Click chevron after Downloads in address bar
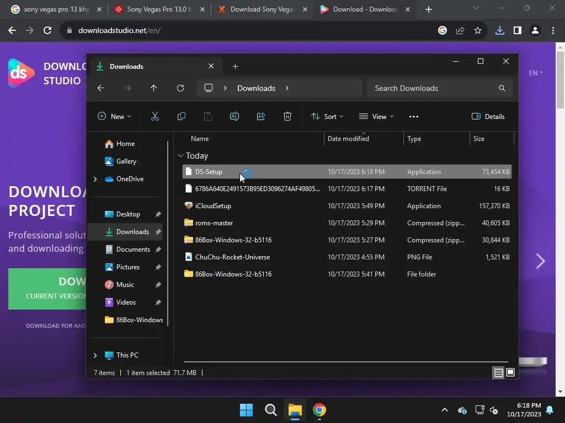Screen dimensions: 565x423 click(287, 88)
